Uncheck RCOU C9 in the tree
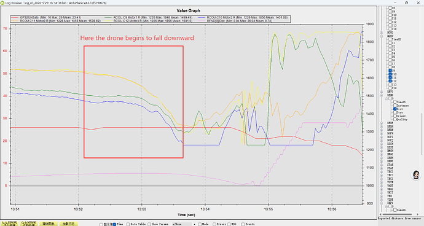Viewport: 424px width, 226px height. coord(390,71)
